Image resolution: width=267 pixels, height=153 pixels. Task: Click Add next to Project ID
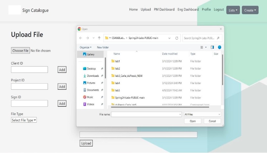point(62,87)
